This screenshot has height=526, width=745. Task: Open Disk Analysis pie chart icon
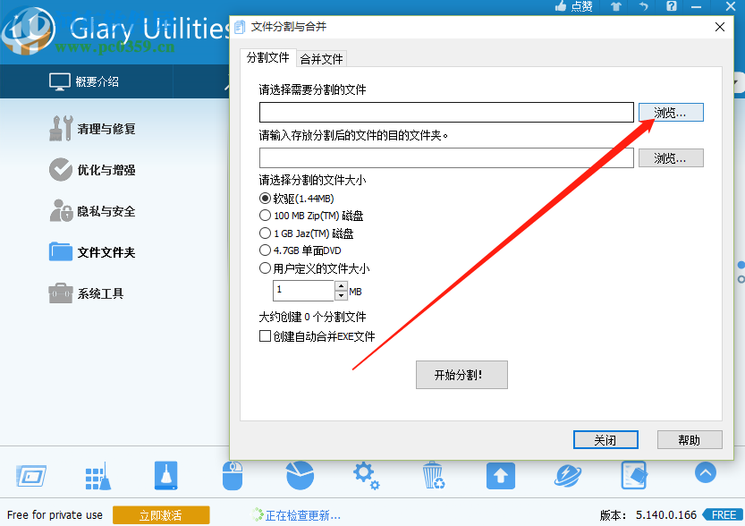pyautogui.click(x=300, y=476)
